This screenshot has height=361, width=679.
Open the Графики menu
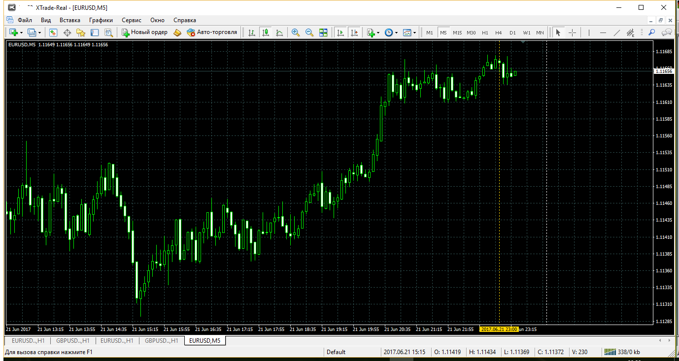coord(101,20)
